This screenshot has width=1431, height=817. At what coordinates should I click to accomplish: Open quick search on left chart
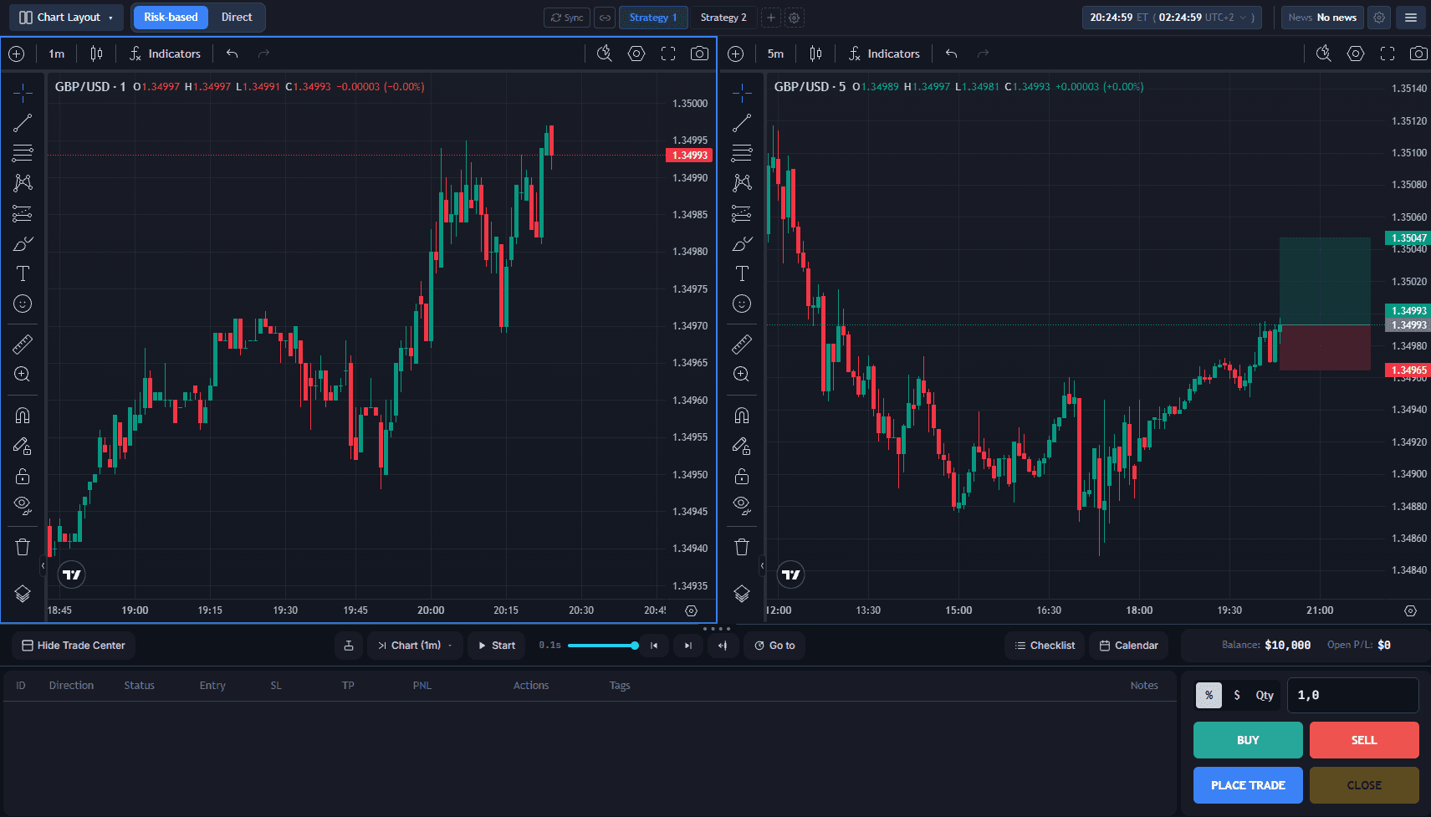point(605,54)
